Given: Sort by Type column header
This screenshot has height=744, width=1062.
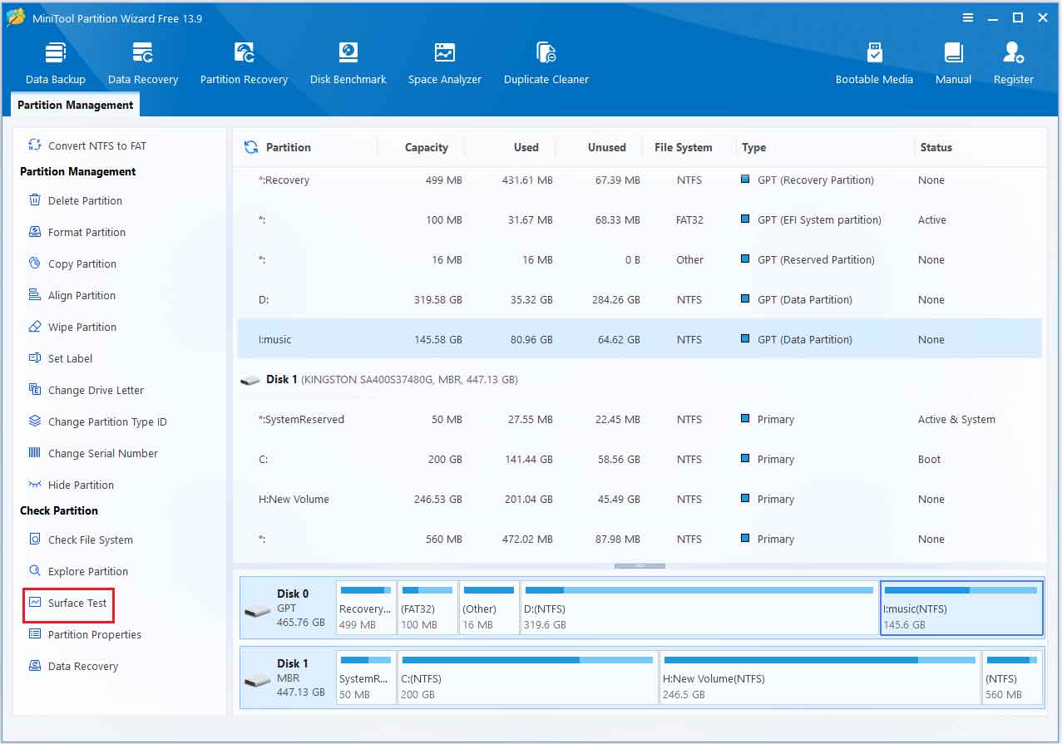Looking at the screenshot, I should click(x=753, y=147).
